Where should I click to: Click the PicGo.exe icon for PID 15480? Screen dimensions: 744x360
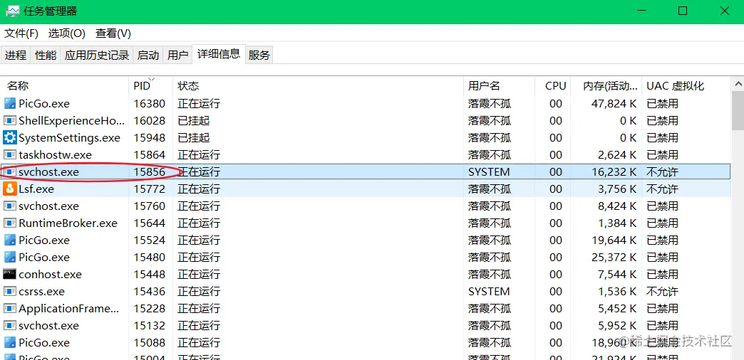tap(9, 258)
